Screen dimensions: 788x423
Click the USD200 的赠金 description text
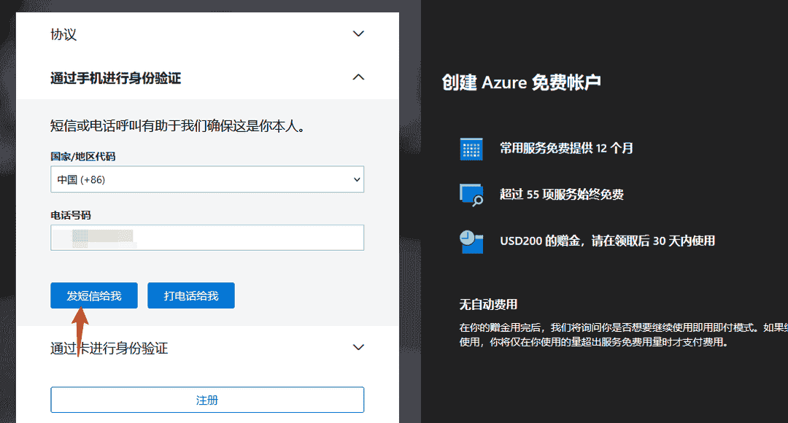[x=607, y=241]
